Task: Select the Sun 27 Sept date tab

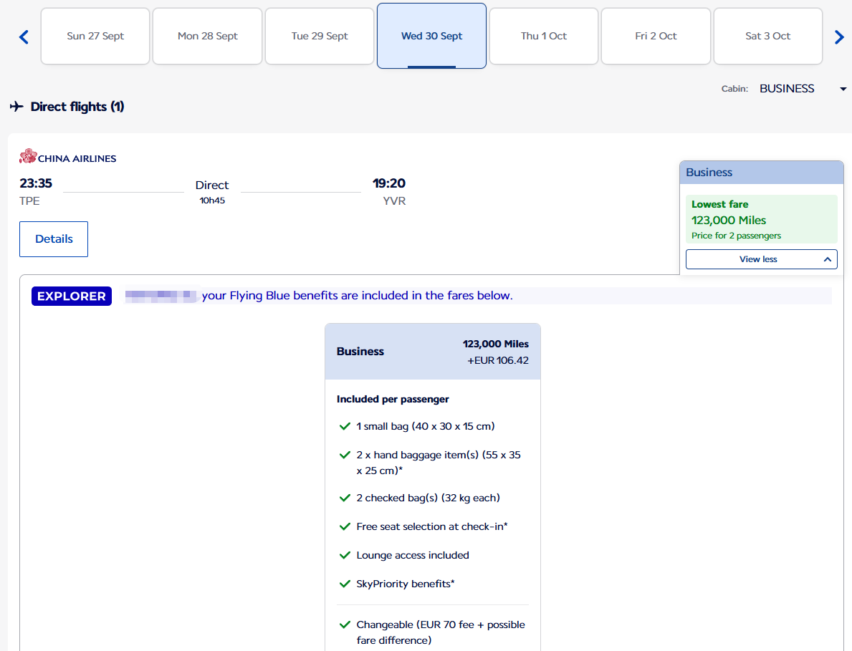Action: click(95, 37)
